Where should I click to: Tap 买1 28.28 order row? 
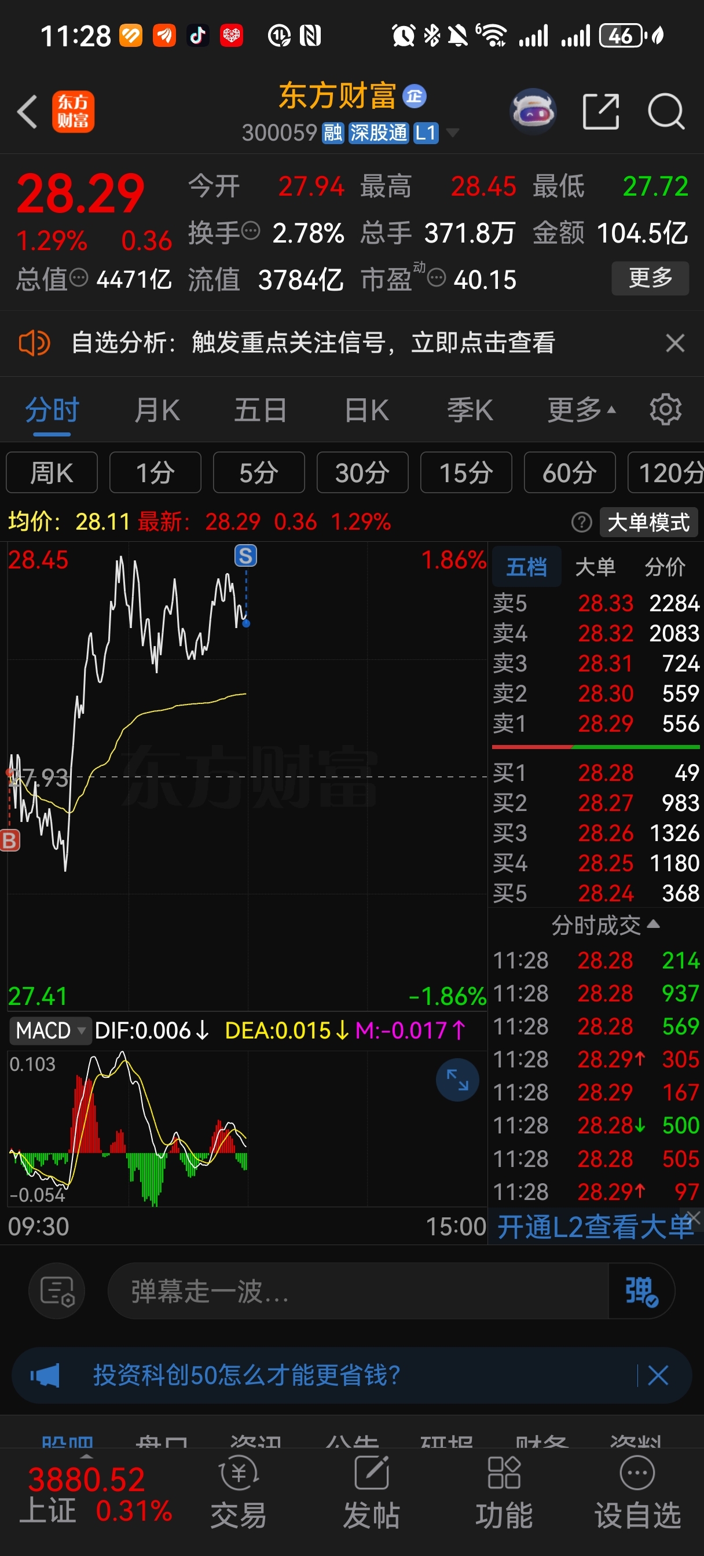[x=596, y=773]
